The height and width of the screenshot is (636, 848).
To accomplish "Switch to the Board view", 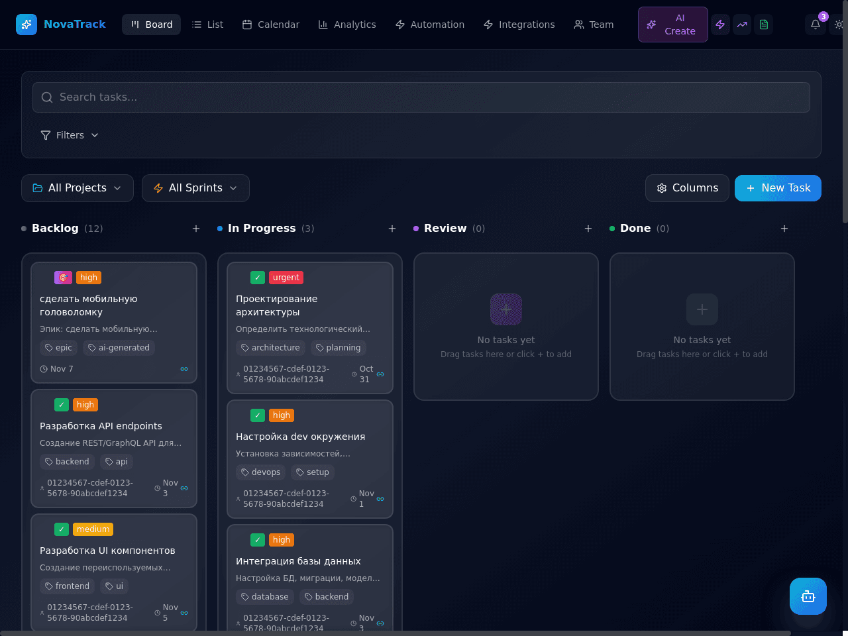I will pos(151,25).
